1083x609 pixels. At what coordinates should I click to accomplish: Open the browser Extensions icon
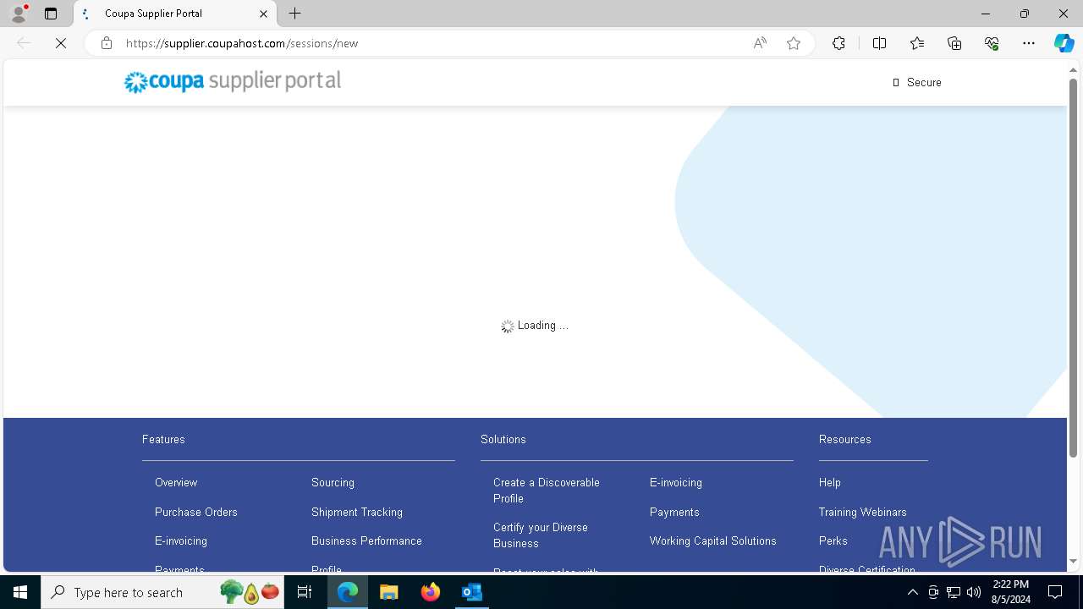[838, 43]
